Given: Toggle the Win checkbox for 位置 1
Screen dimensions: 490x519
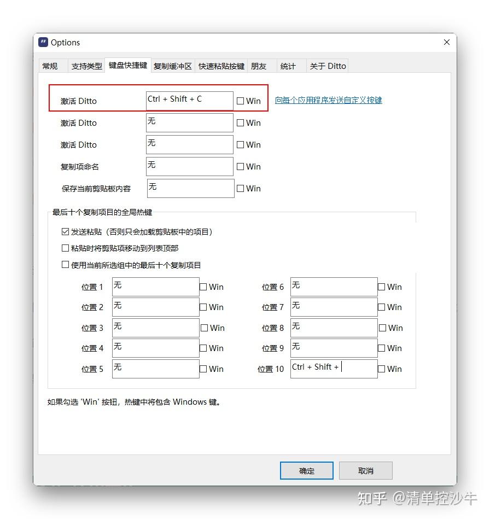Looking at the screenshot, I should pos(203,287).
